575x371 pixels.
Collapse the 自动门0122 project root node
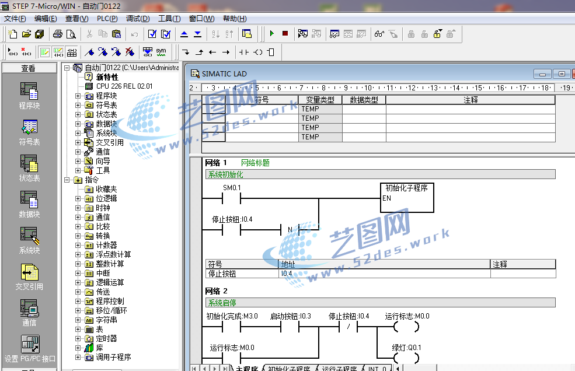(67, 68)
